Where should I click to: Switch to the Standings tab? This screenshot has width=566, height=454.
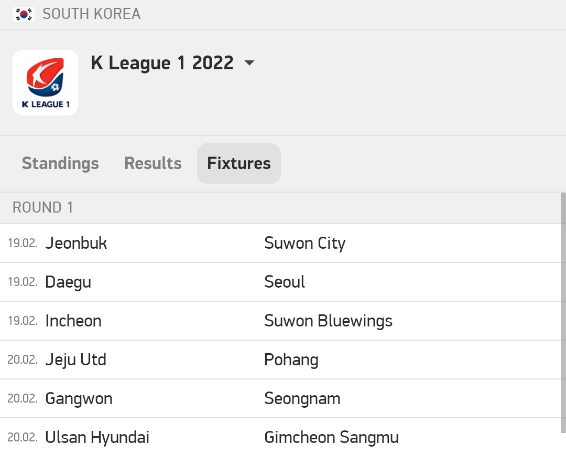click(60, 163)
